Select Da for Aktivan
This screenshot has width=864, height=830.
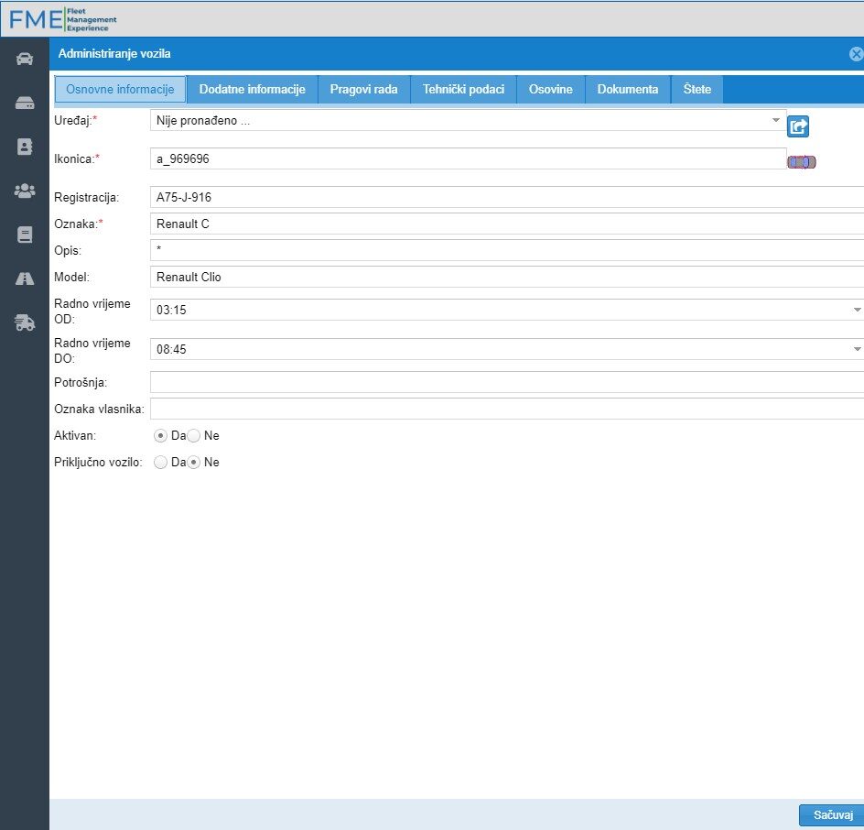160,436
